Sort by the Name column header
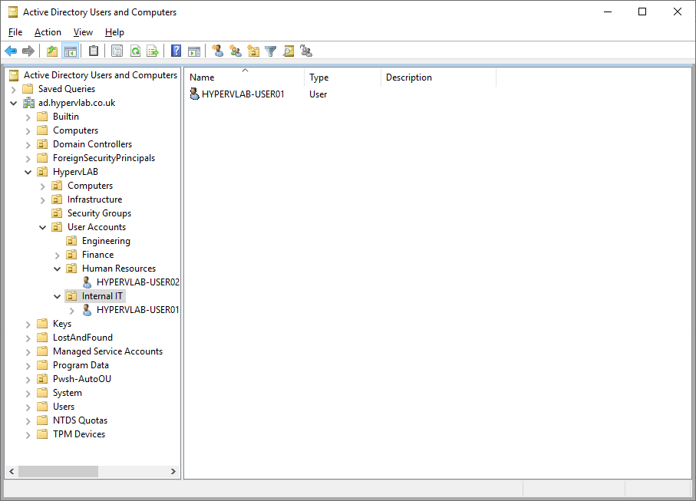This screenshot has width=696, height=501. click(245, 77)
